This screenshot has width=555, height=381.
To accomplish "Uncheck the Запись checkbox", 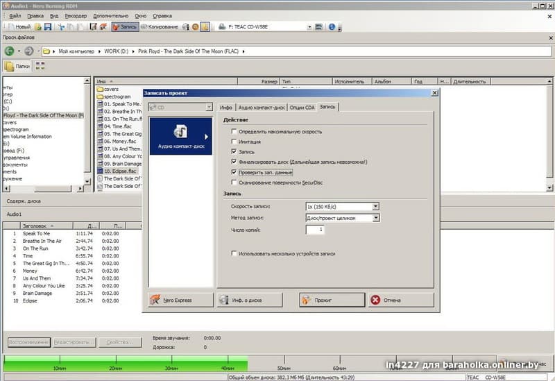I will 234,151.
